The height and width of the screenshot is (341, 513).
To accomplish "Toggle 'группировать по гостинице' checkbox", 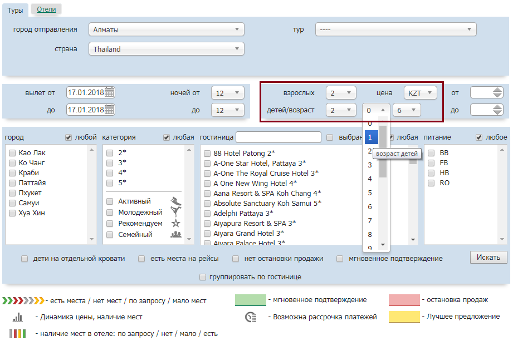I will point(203,276).
